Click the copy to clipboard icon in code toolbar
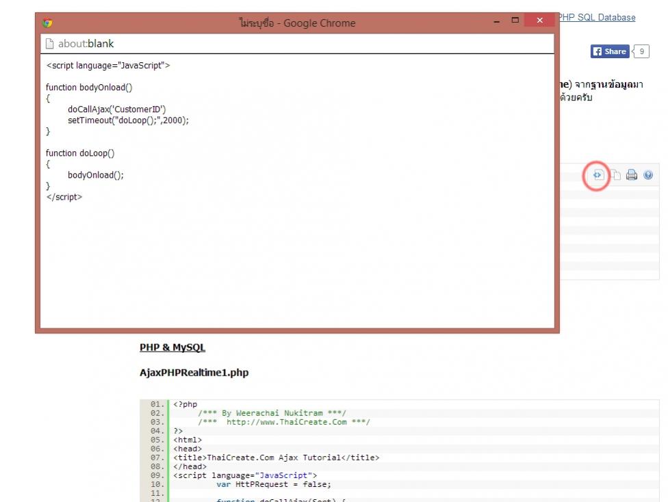 pyautogui.click(x=615, y=174)
